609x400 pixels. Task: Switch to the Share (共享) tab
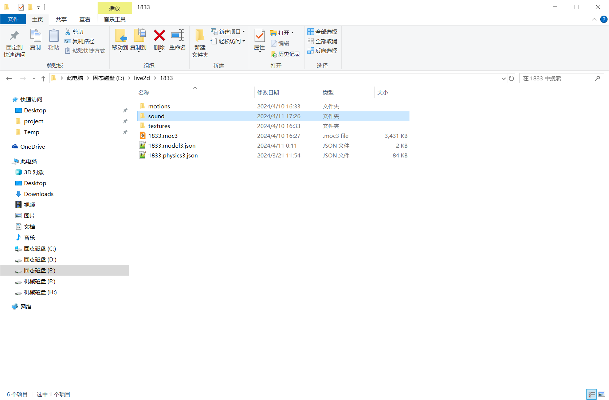(x=61, y=20)
